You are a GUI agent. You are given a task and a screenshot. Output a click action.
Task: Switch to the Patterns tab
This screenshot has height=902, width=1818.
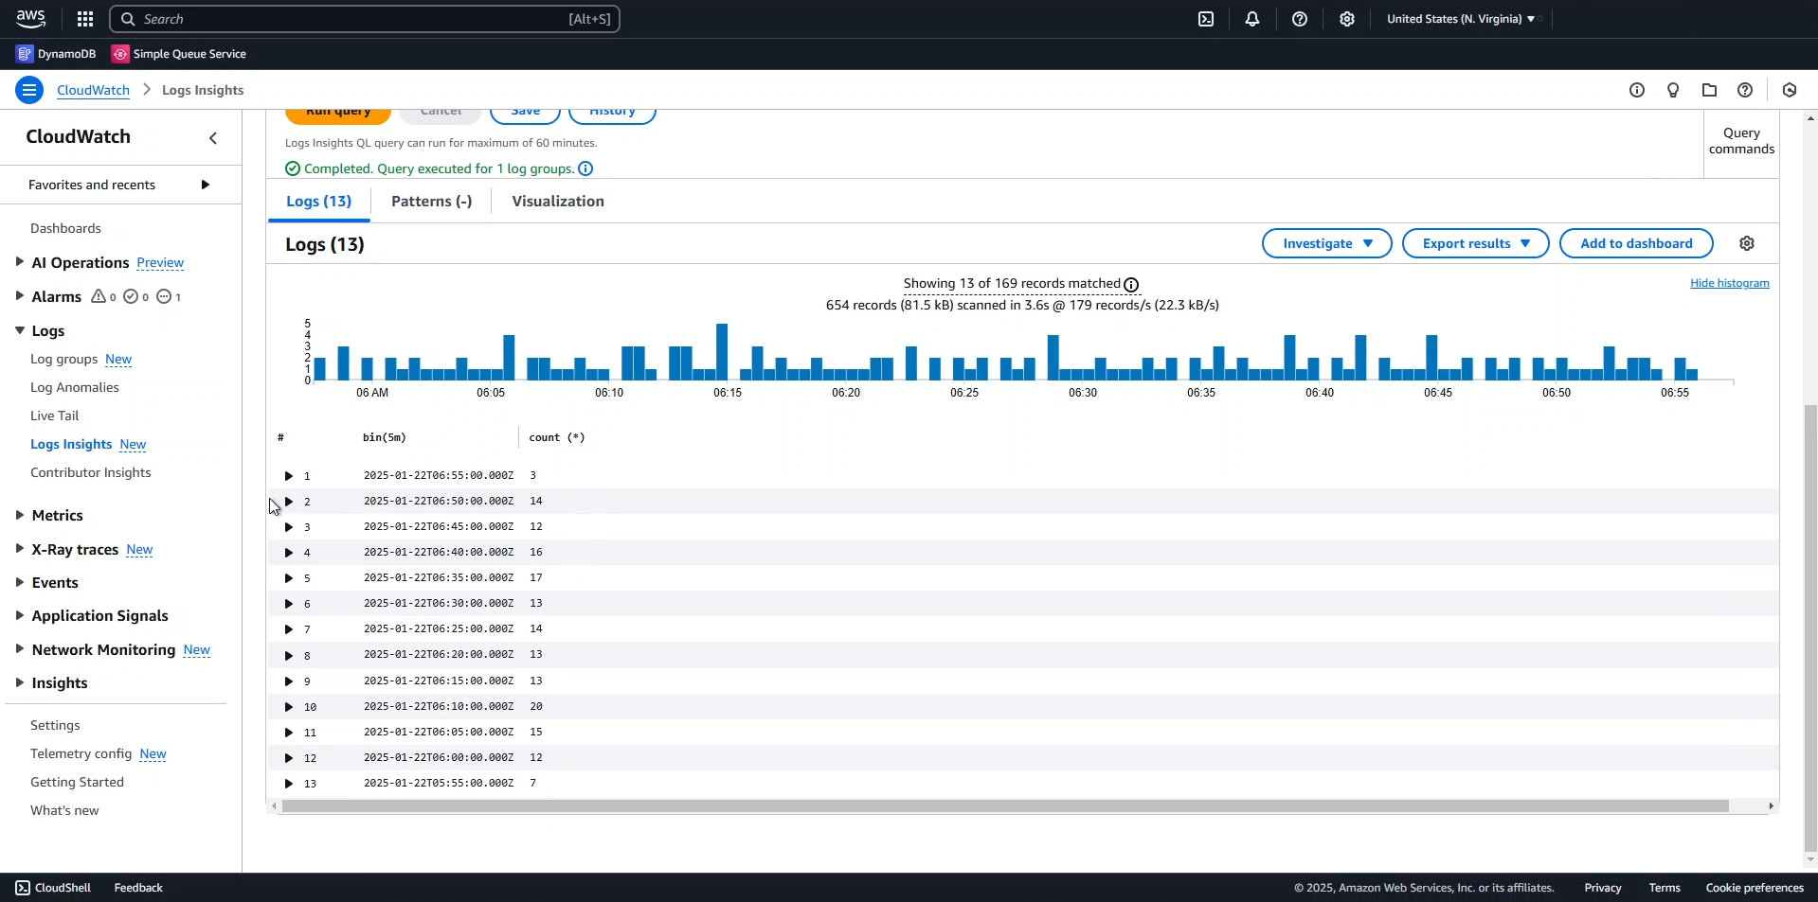[x=431, y=202]
